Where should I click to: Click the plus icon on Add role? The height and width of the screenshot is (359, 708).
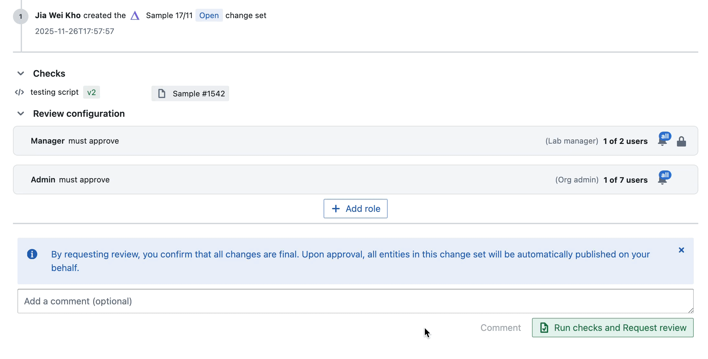335,209
